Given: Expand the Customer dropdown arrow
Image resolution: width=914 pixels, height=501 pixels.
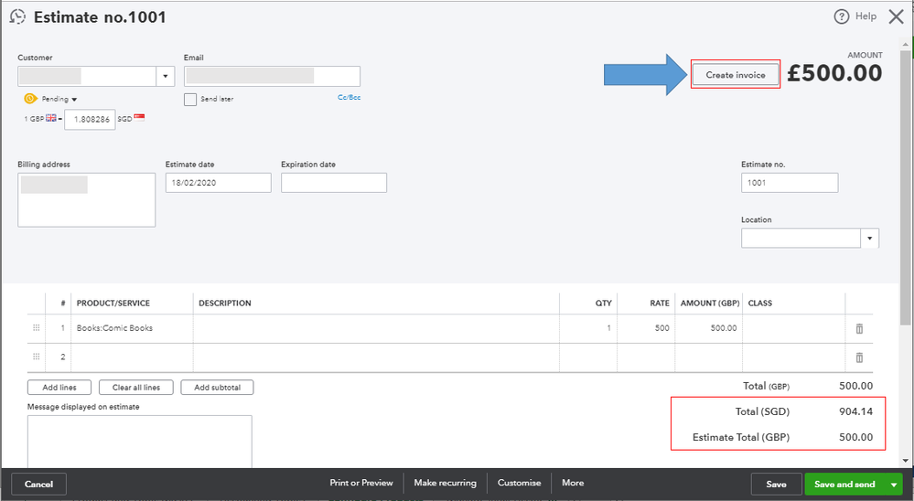Looking at the screenshot, I should (x=166, y=76).
